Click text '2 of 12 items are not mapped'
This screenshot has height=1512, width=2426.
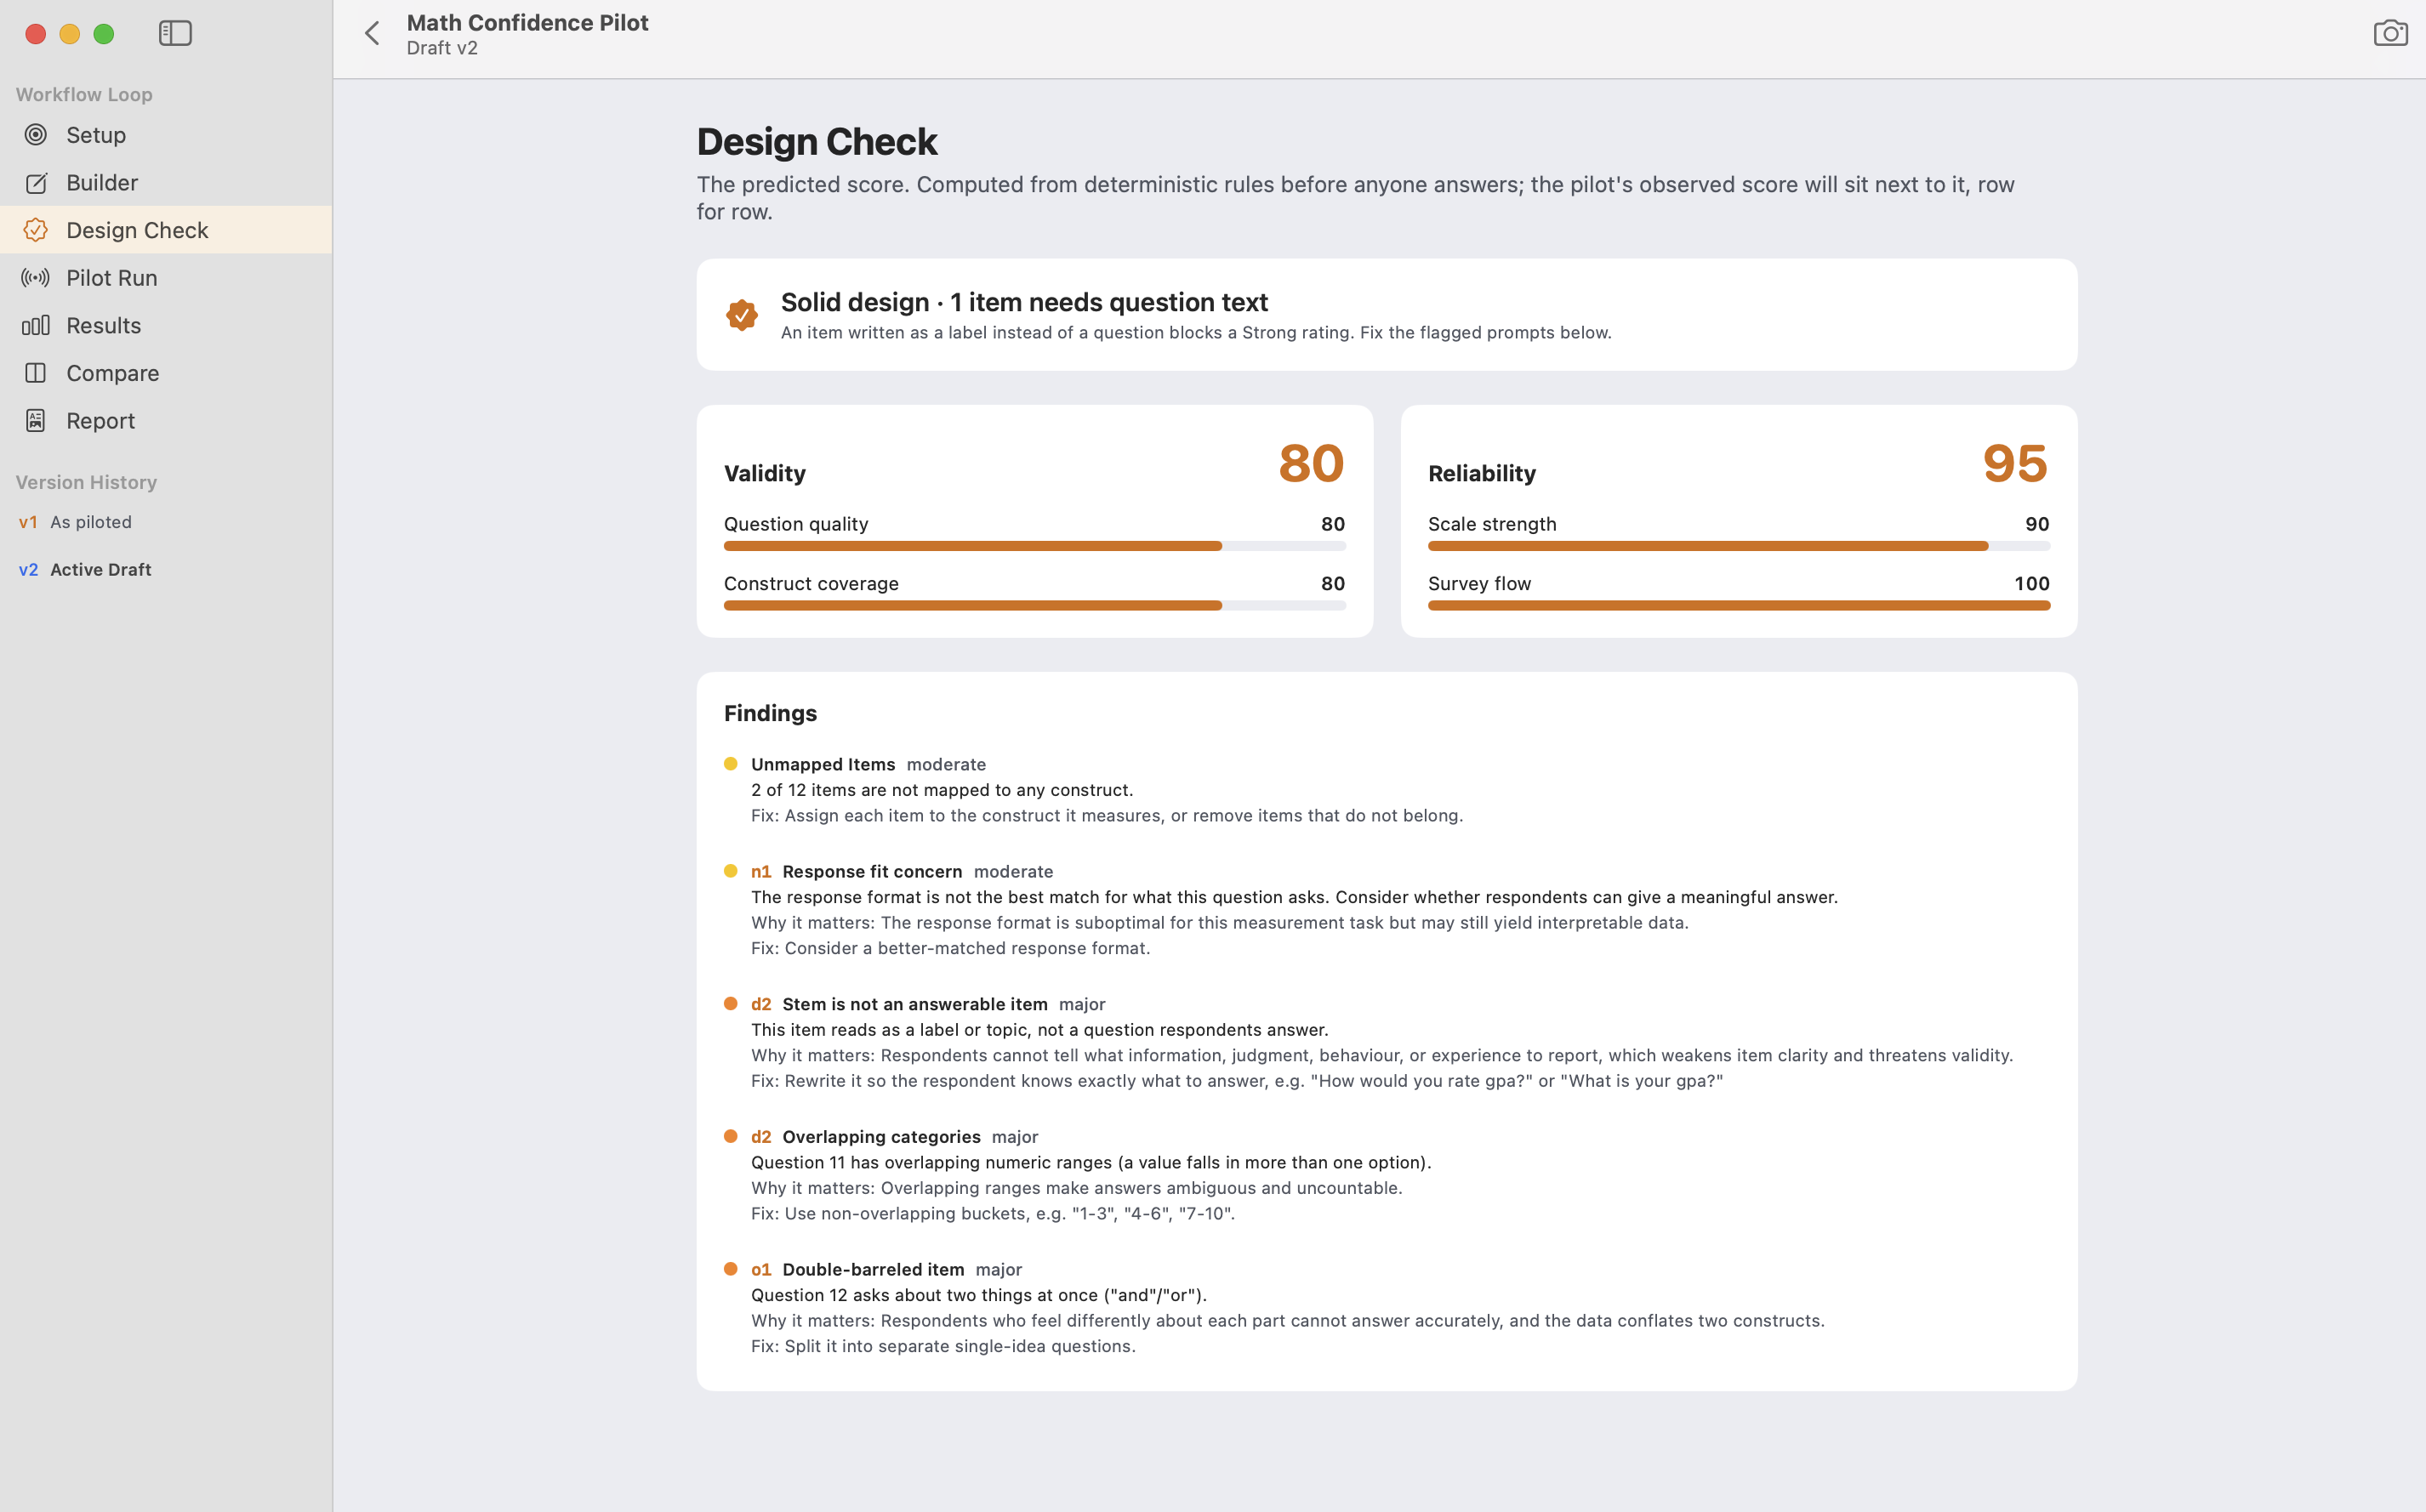coord(942,790)
